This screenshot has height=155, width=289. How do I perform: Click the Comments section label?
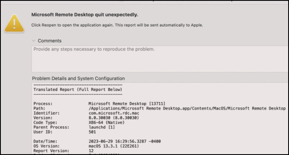(x=50, y=41)
